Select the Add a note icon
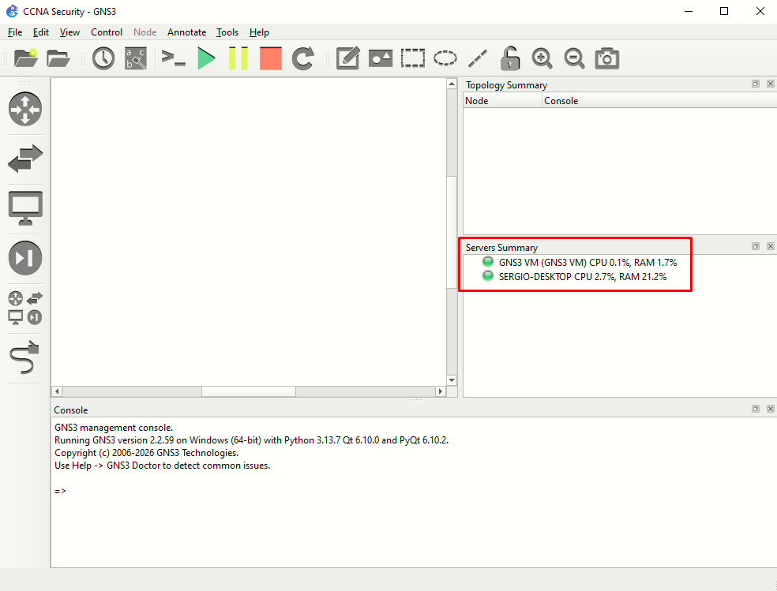The height and width of the screenshot is (591, 777). (x=348, y=58)
